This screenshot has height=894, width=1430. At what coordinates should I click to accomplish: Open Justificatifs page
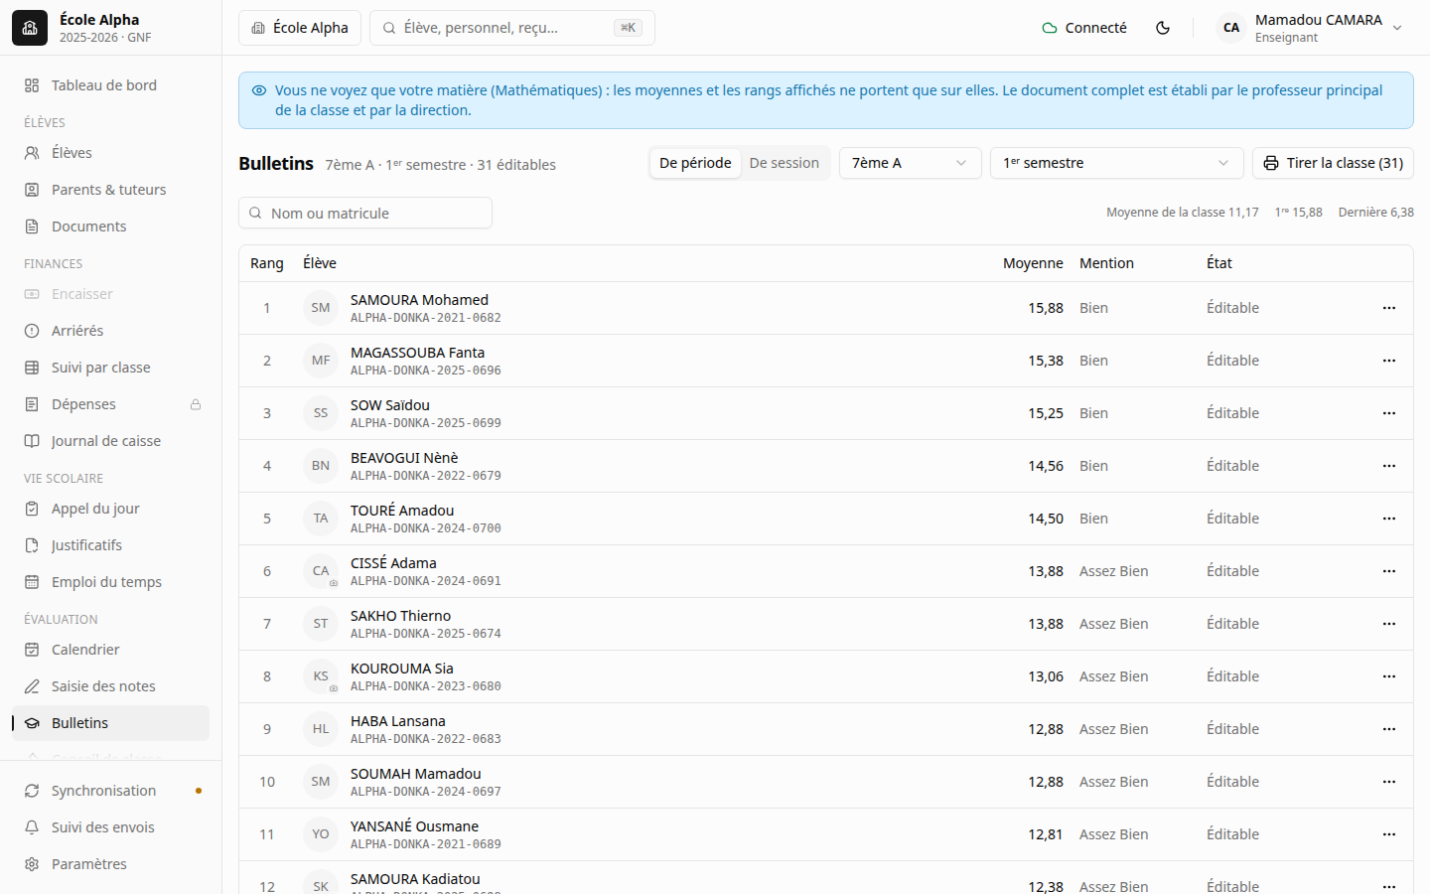coord(110,545)
